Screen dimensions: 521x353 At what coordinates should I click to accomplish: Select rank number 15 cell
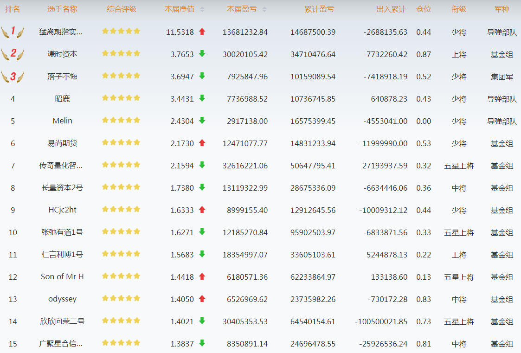coord(13,344)
